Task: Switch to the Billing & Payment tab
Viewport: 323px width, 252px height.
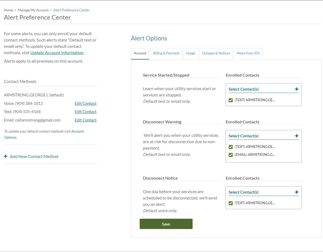Action: tap(166, 53)
